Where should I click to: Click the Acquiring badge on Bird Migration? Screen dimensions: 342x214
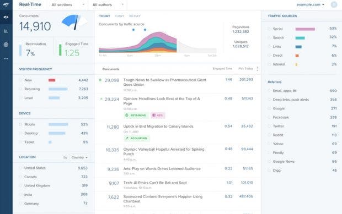tap(137, 138)
